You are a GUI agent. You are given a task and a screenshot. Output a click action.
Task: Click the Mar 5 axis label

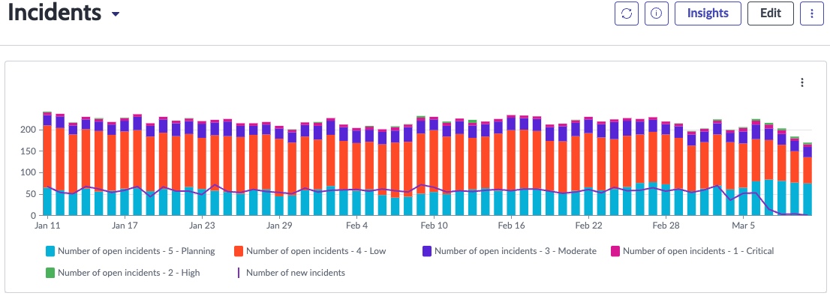(743, 226)
